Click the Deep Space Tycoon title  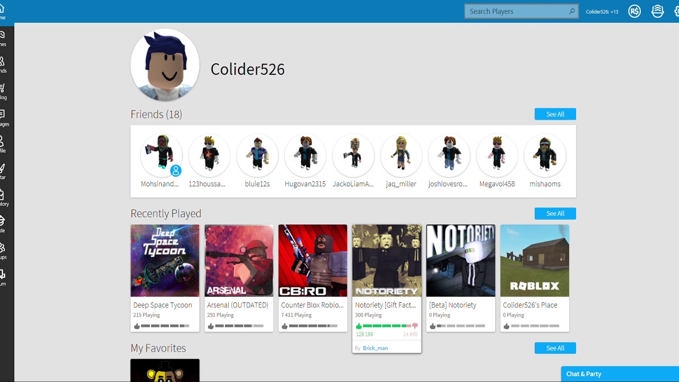[x=163, y=305]
